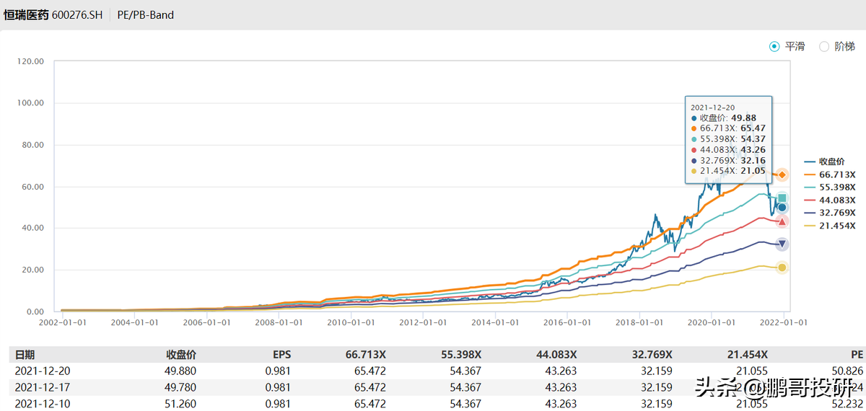Click the 2016-01-01 x-axis label

tap(567, 322)
